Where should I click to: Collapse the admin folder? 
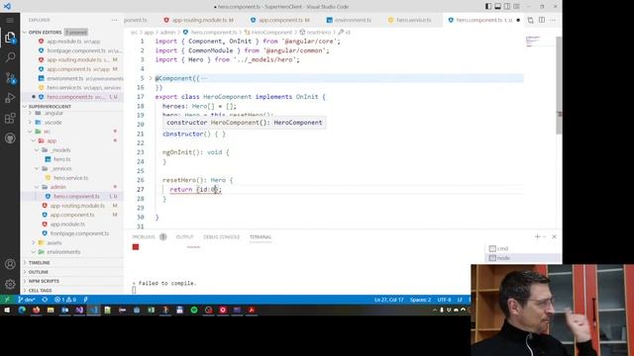57,187
